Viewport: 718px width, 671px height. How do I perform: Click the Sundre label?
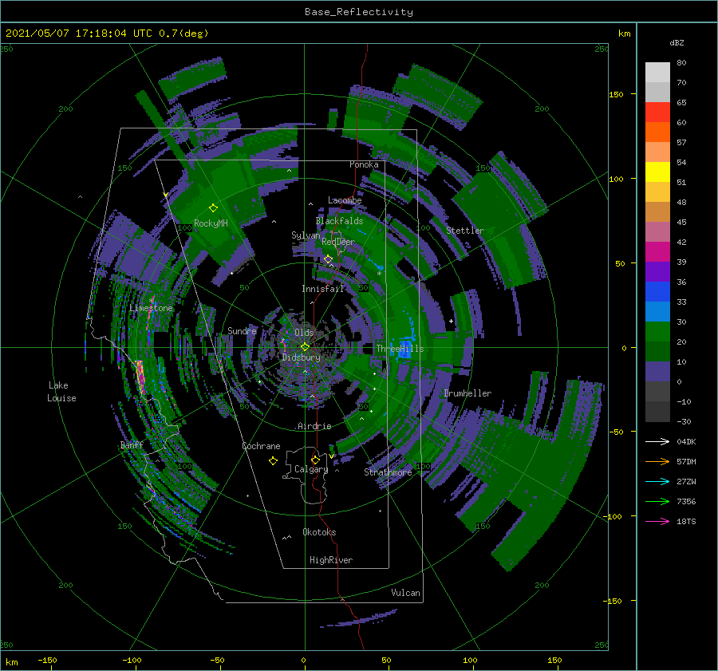pyautogui.click(x=242, y=331)
